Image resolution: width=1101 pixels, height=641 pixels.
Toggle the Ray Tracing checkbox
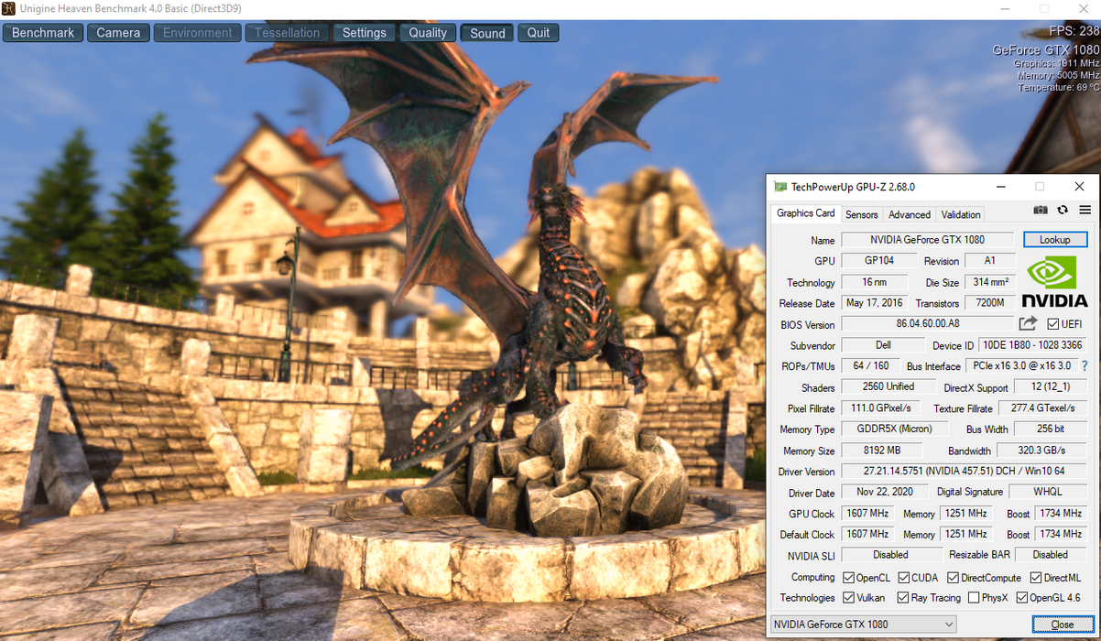coord(903,598)
